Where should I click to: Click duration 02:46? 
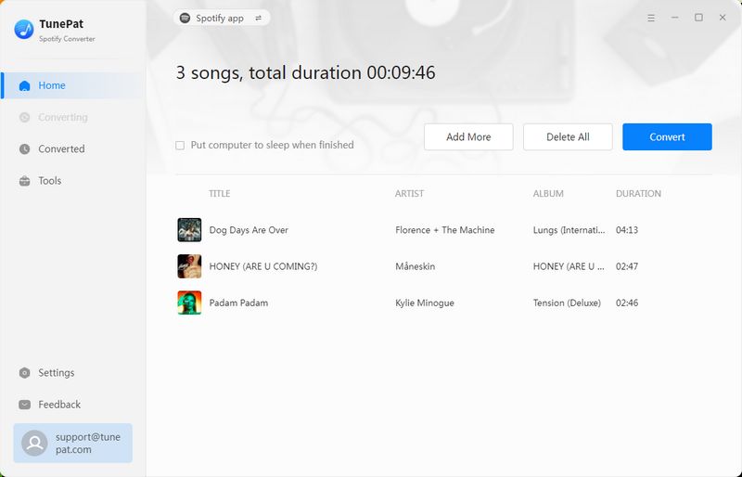(627, 303)
